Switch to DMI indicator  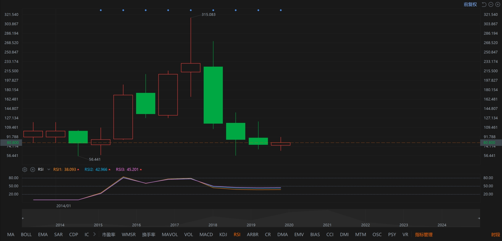344,234
